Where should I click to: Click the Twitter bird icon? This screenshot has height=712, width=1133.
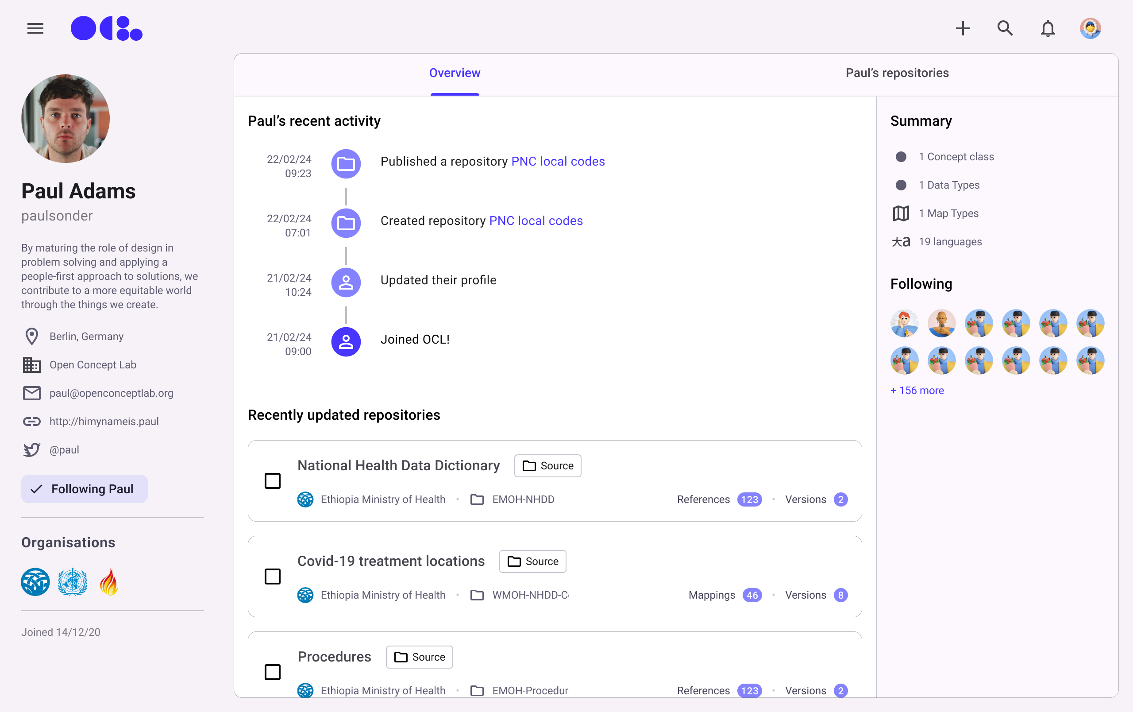coord(31,450)
